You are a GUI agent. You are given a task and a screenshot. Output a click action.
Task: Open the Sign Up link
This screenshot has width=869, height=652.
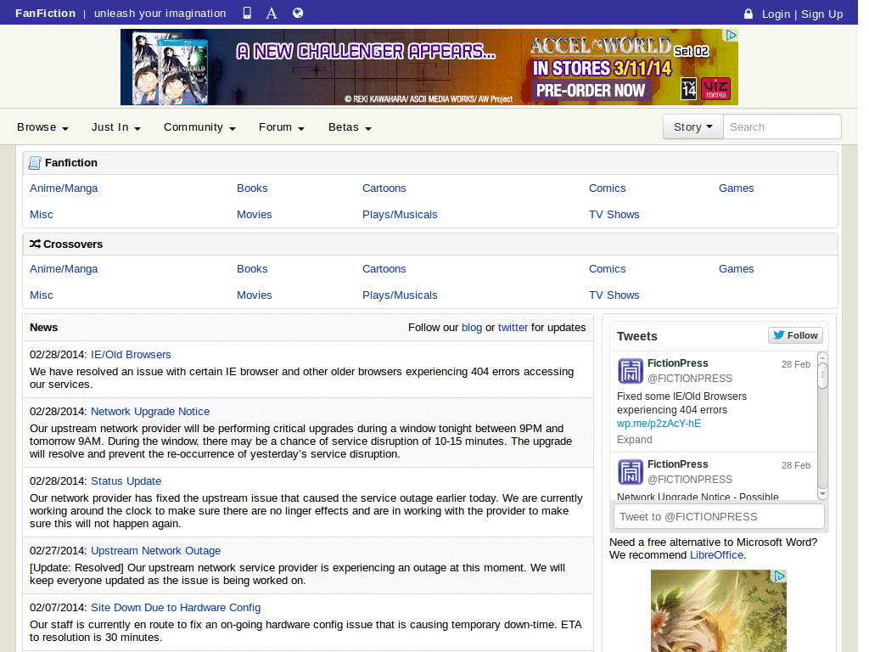click(821, 14)
